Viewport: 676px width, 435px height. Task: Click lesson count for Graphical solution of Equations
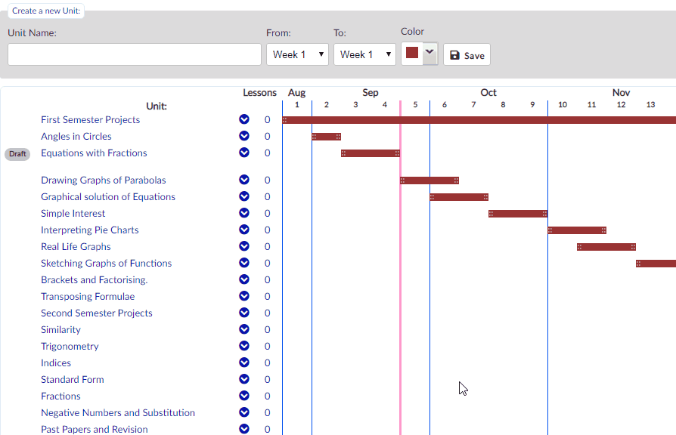pos(267,197)
